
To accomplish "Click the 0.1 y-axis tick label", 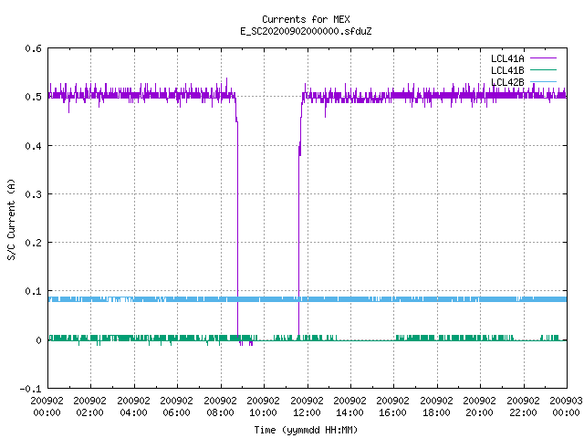I will [33, 291].
